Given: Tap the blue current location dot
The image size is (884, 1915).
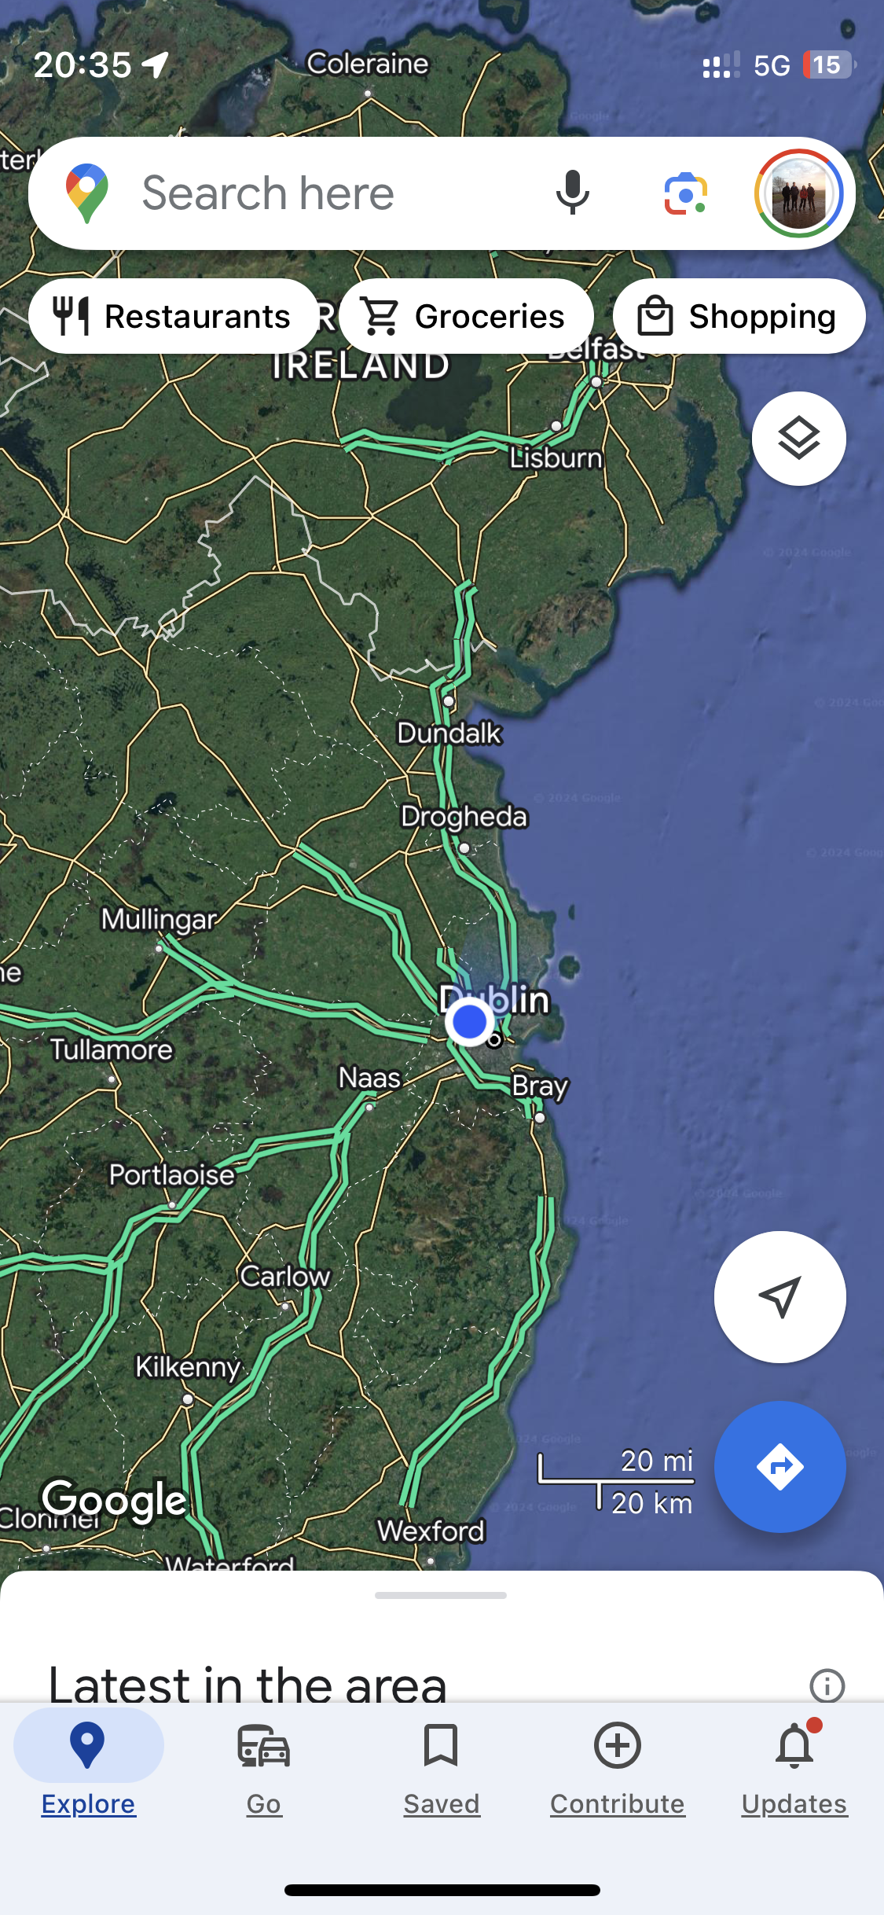Looking at the screenshot, I should point(469,1022).
